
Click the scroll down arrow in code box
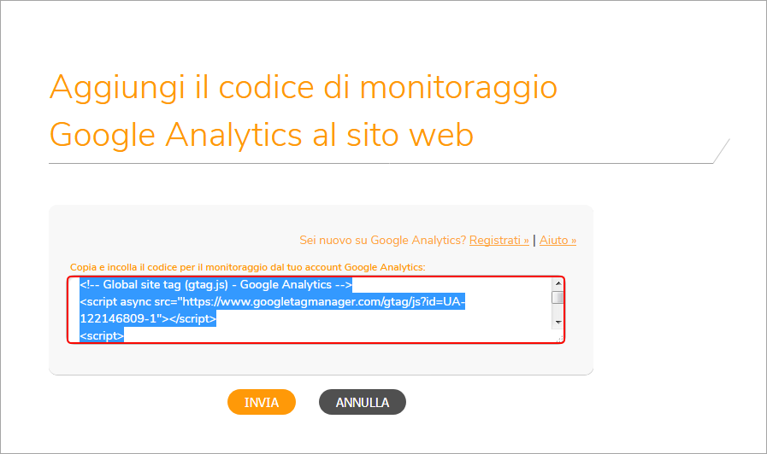pyautogui.click(x=558, y=323)
